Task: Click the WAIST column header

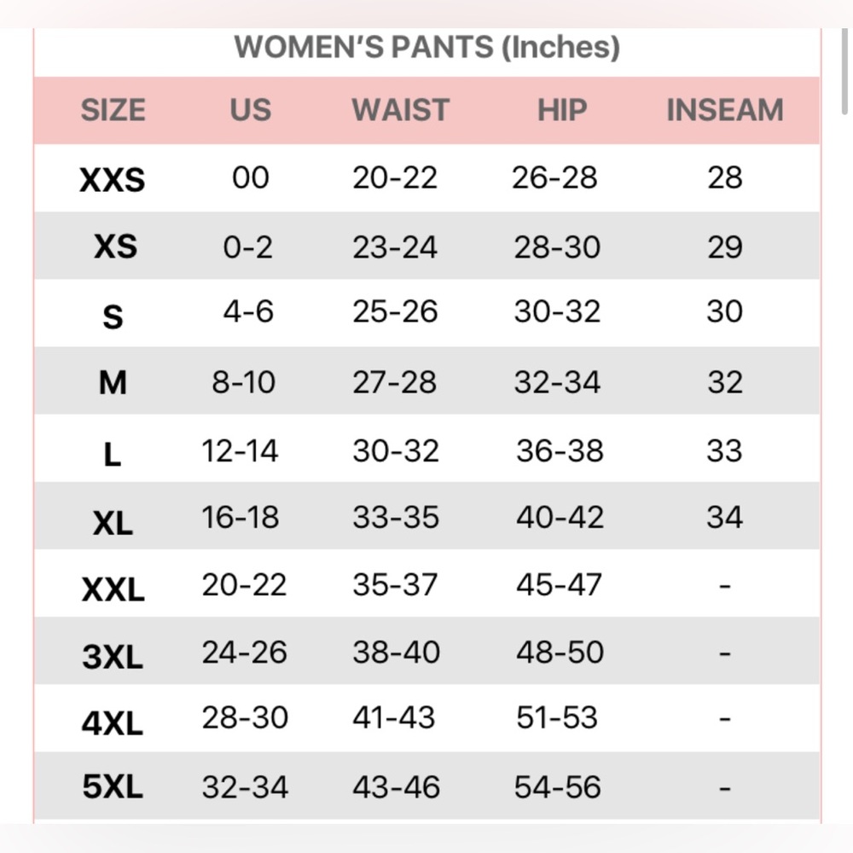Action: tap(400, 110)
